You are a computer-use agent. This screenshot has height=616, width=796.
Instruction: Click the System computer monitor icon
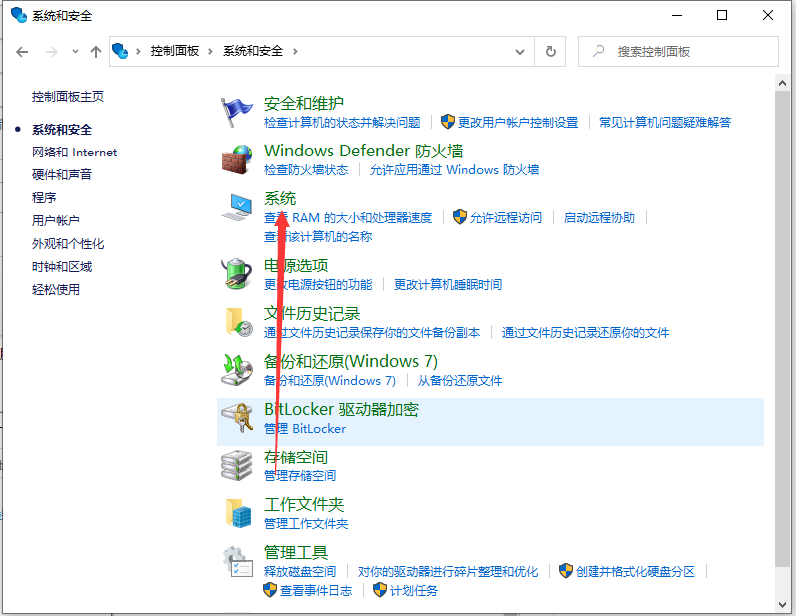click(x=237, y=207)
